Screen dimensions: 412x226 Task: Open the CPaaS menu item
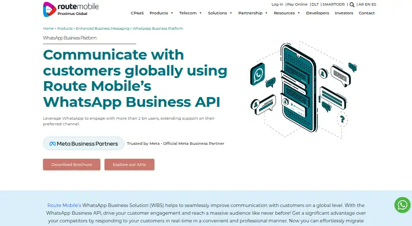(x=137, y=13)
